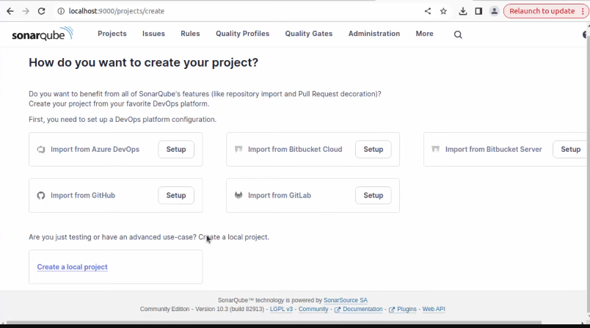
Task: Open the Quality Gates tab
Action: coord(308,34)
